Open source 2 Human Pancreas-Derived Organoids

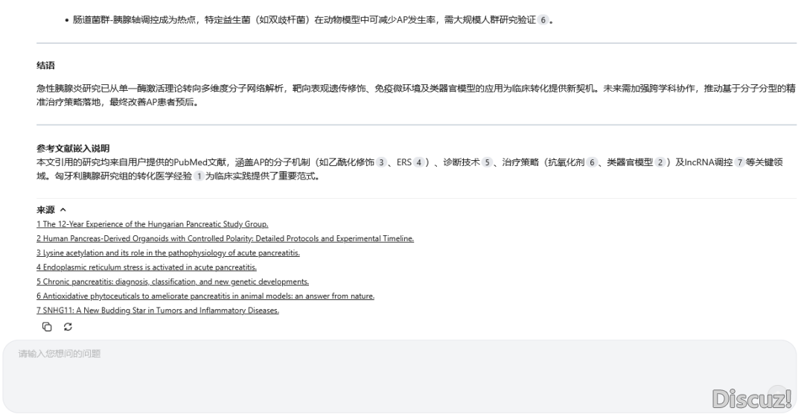(225, 238)
